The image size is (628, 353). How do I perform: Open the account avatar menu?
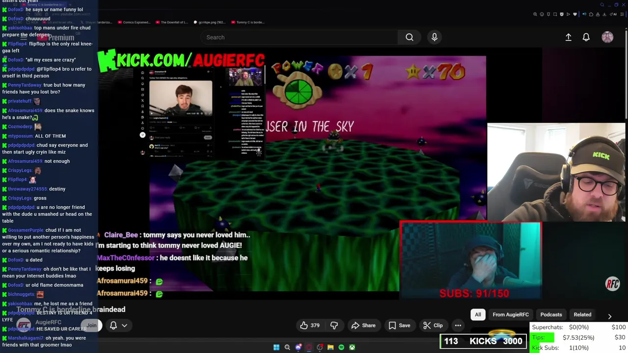pyautogui.click(x=607, y=37)
